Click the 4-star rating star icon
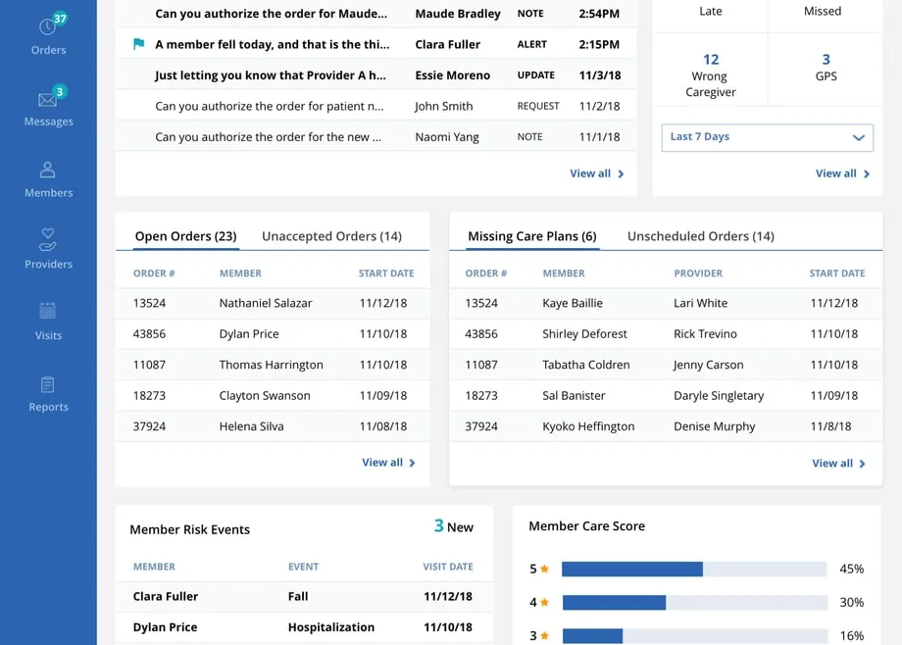This screenshot has height=645, width=902. (544, 602)
